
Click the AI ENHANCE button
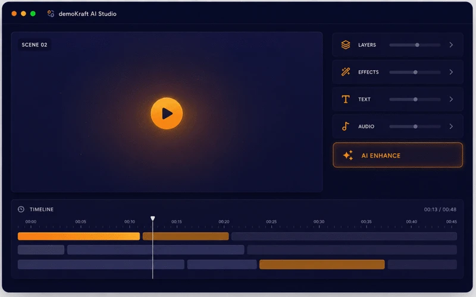[x=397, y=155]
